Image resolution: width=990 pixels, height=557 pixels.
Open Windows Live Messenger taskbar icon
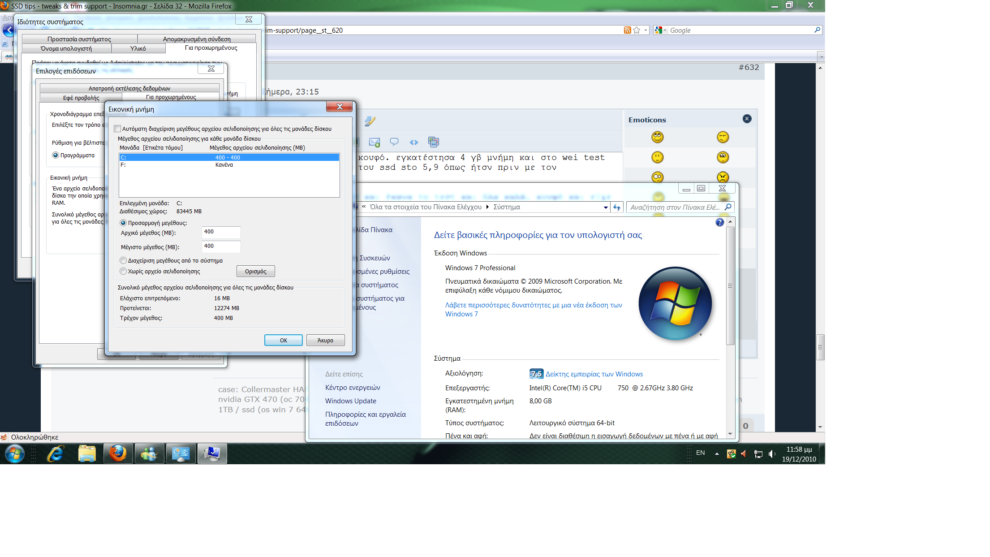(x=149, y=453)
